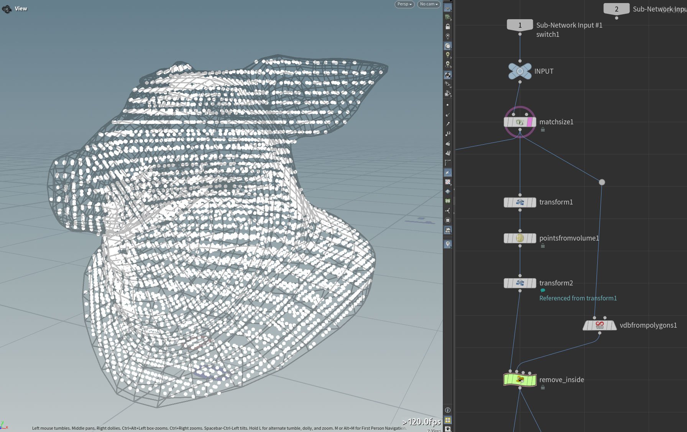
Task: Toggle the pink template flag on matchsize1
Action: pos(530,122)
